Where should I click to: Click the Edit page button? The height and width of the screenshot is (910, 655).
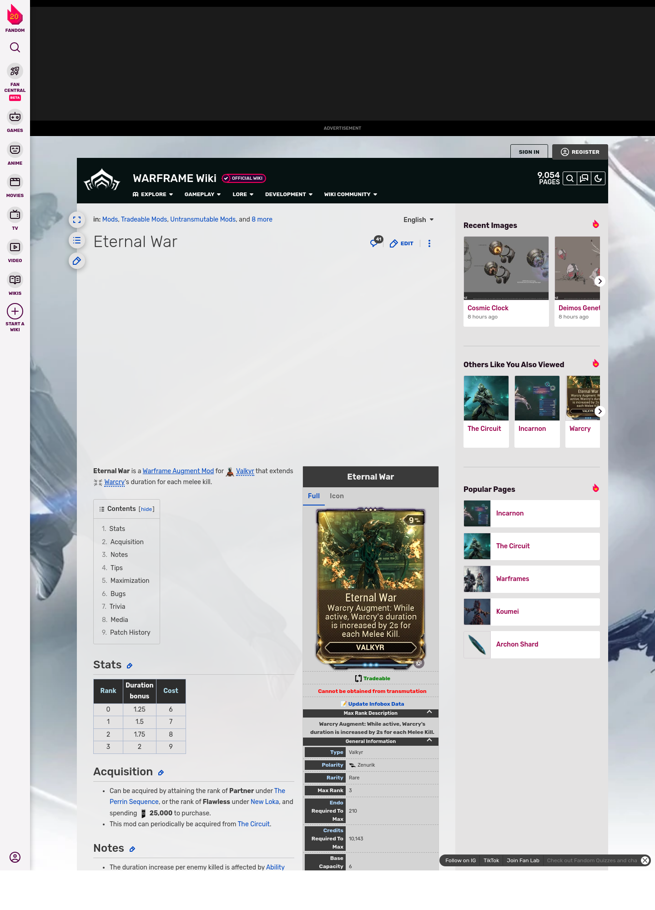tap(402, 243)
